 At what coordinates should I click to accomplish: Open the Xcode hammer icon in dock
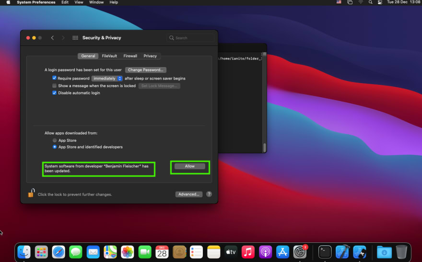point(342,252)
